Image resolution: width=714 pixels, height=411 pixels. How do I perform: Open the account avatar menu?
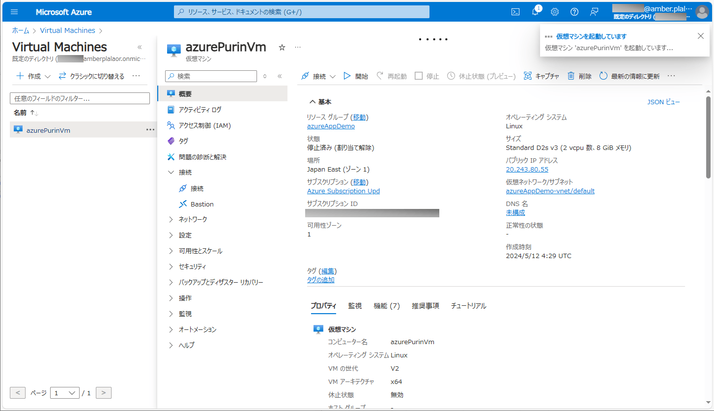[x=702, y=12]
